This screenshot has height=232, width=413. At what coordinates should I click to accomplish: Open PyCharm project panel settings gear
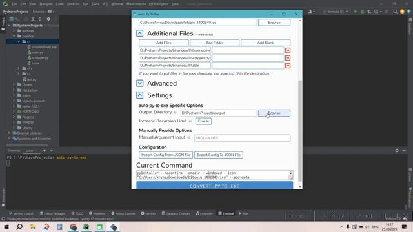click(48, 19)
